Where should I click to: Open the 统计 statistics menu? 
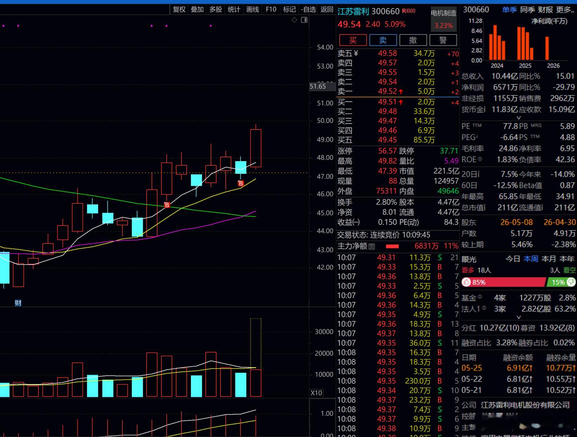pyautogui.click(x=234, y=9)
